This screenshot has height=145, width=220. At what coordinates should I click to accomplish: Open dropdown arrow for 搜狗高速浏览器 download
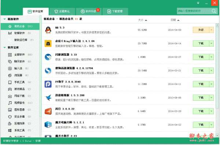pos(212,71)
